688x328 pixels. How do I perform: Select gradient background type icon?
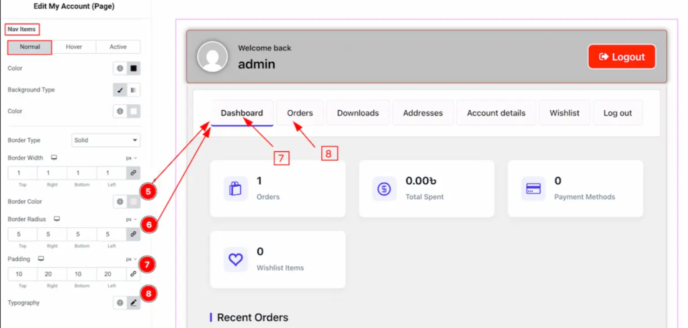click(x=134, y=90)
